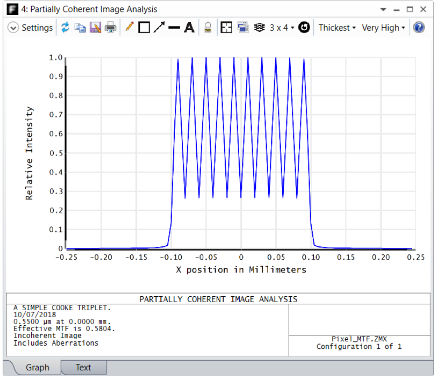Screen dimensions: 435x380
Task: Click the refresh update arrows icon
Action: coord(65,27)
